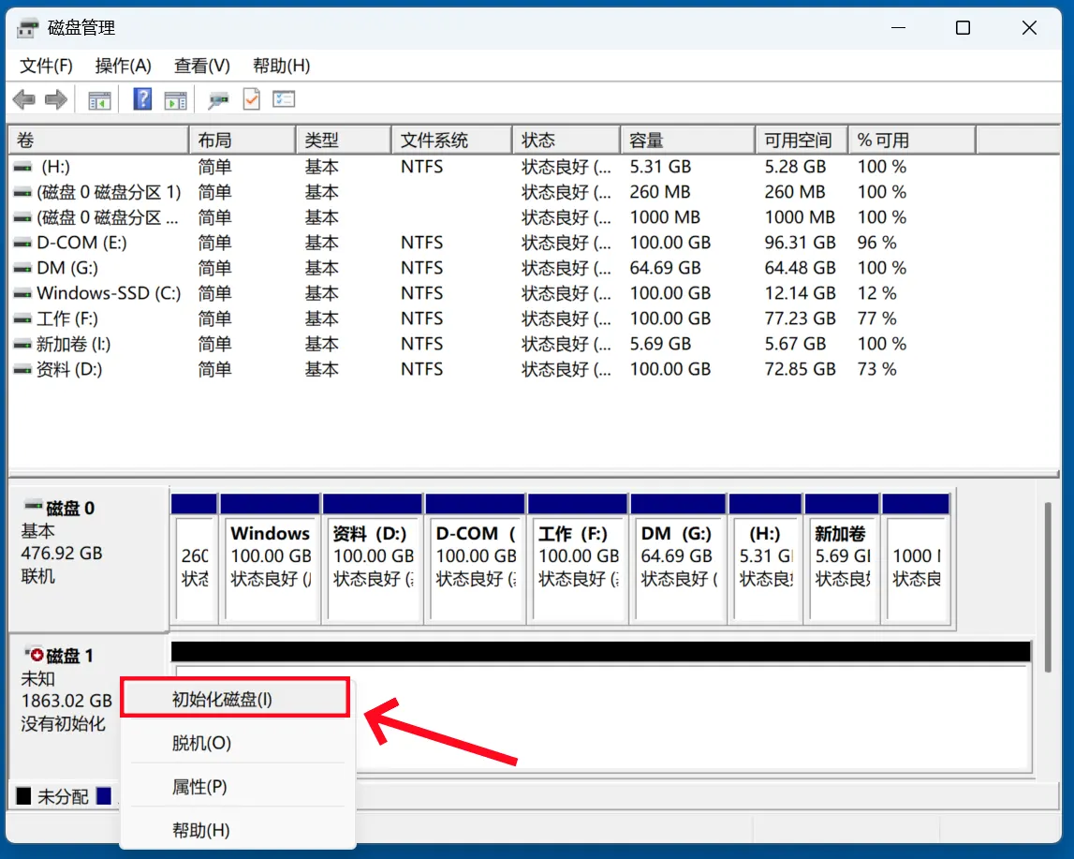Image resolution: width=1074 pixels, height=859 pixels.
Task: Sort by the 文件系统 column header
Action: (452, 141)
